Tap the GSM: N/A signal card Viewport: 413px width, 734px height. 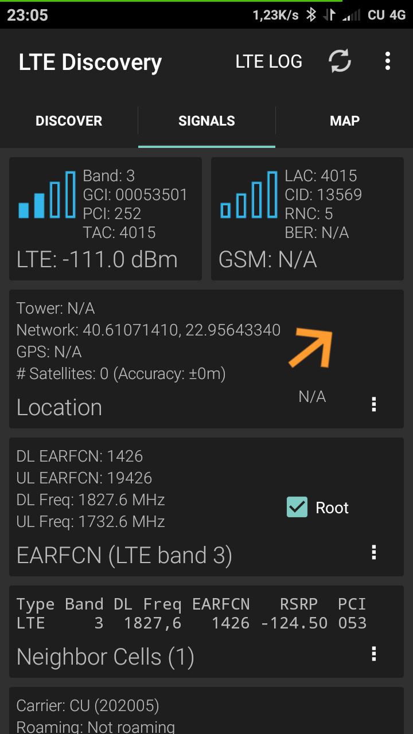point(307,260)
